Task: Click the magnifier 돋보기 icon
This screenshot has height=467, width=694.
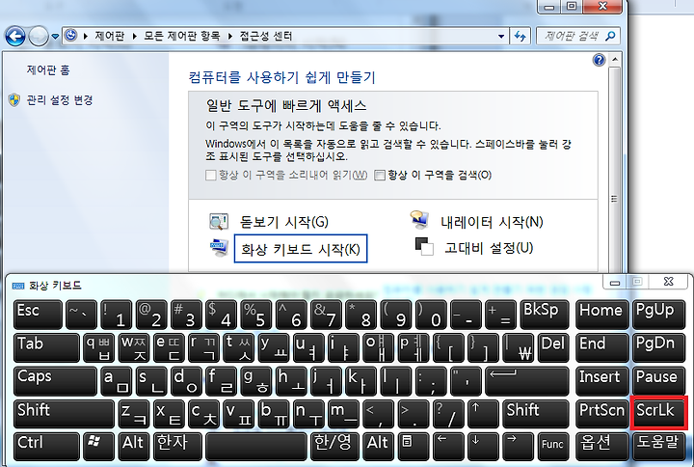Action: coord(219,221)
